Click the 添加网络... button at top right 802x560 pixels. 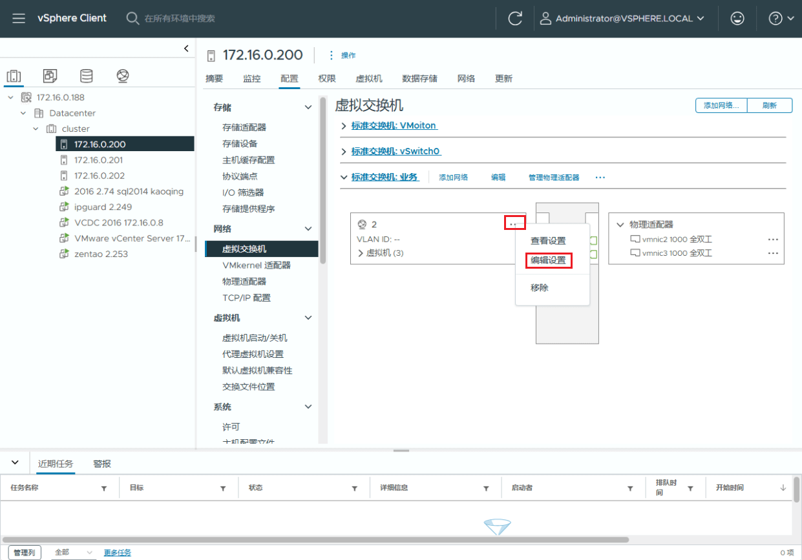[721, 106]
